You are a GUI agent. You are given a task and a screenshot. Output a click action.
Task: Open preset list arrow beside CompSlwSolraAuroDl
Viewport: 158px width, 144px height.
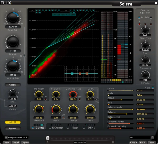6,137
